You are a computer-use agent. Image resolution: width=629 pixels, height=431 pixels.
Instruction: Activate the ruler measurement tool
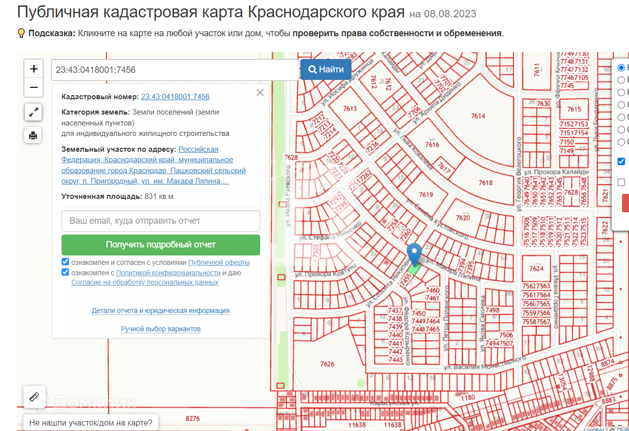coord(34,397)
